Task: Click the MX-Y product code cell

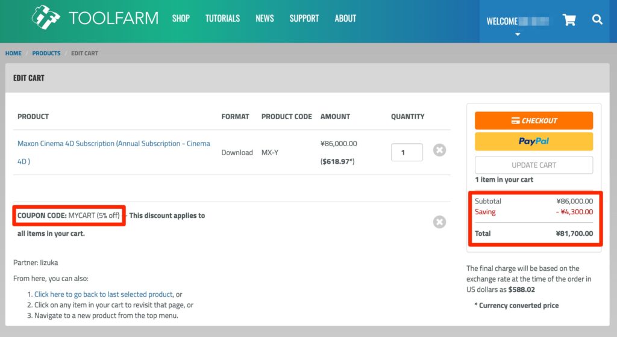Action: pos(269,152)
